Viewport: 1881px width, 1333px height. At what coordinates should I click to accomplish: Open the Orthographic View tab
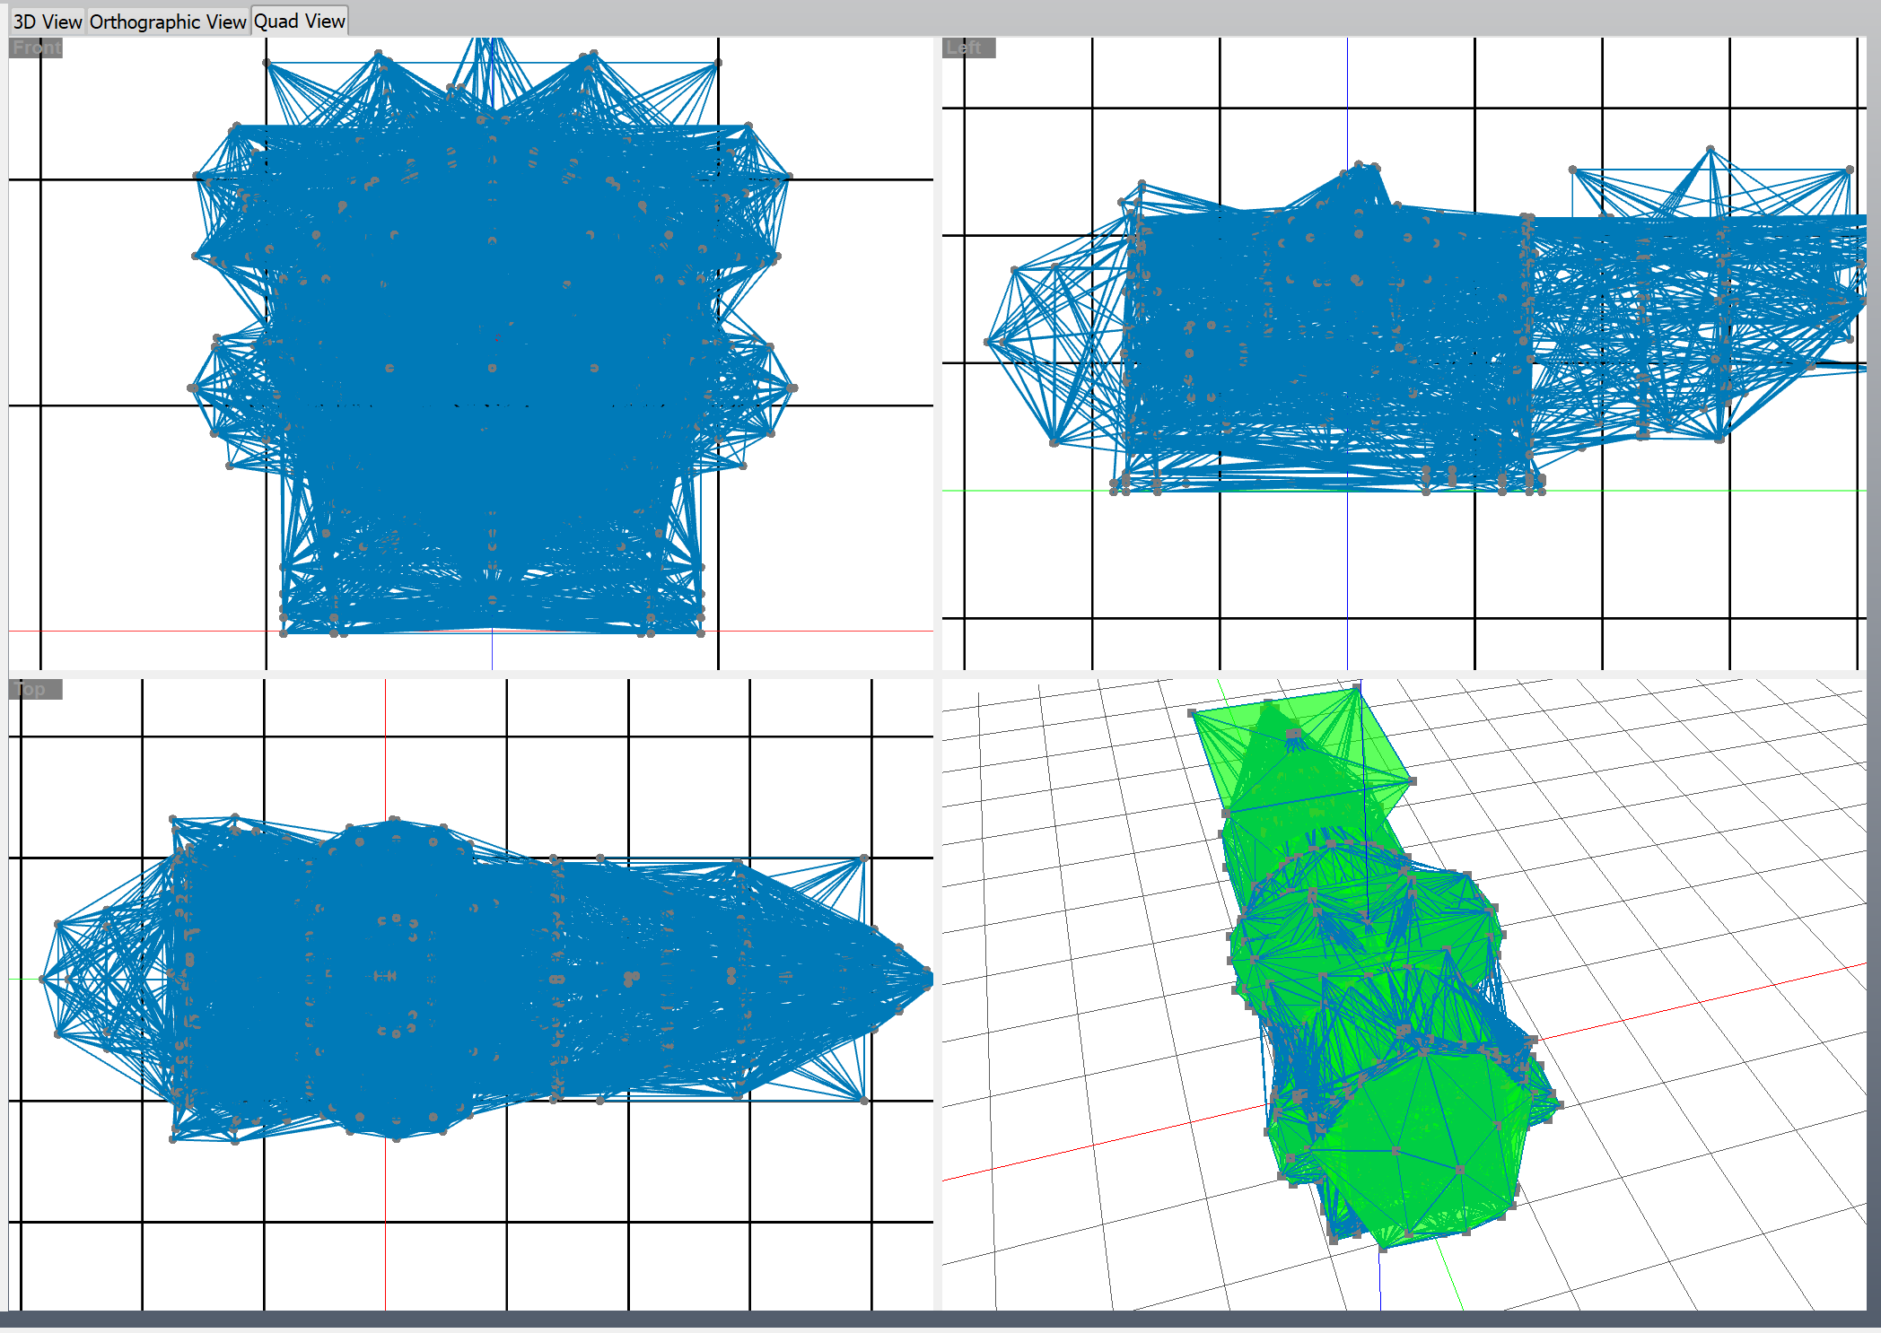168,22
